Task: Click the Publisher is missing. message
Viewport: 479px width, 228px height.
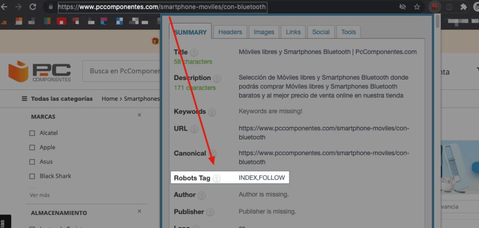Action: [267, 211]
